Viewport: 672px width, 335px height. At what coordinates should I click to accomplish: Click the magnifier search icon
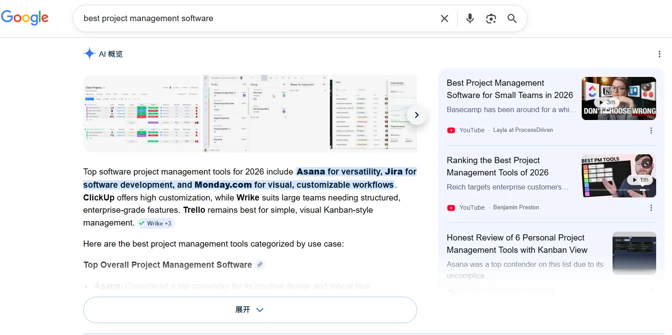tap(512, 18)
